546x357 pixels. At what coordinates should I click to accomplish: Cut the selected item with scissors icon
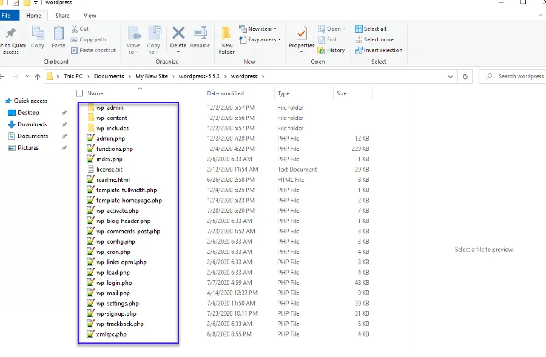pyautogui.click(x=80, y=29)
